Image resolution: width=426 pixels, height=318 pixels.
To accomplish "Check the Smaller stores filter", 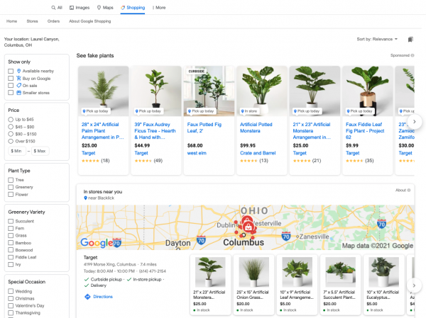I will (11, 93).
